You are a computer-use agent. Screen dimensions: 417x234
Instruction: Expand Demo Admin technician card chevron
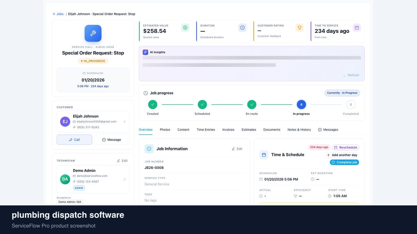pyautogui.click(x=124, y=179)
